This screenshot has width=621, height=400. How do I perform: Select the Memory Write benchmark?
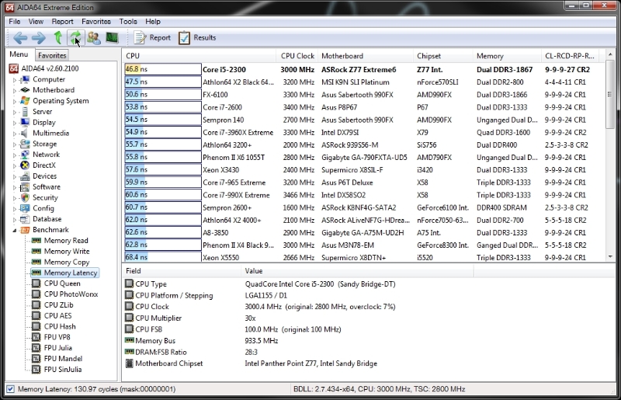67,252
